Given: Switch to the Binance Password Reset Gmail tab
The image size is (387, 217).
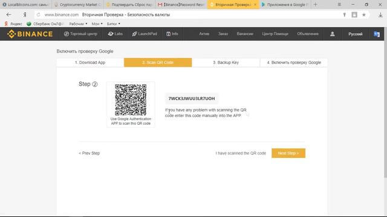Looking at the screenshot, I should [181, 4].
